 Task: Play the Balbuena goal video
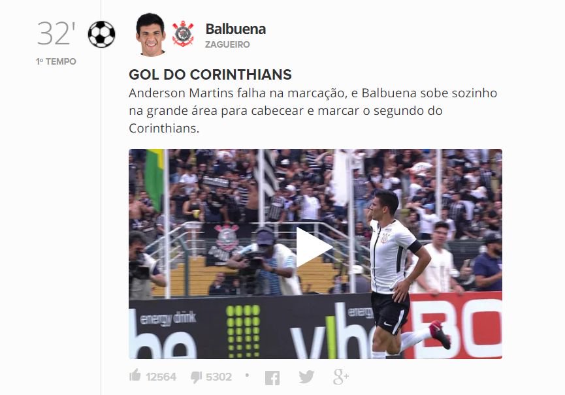tap(314, 247)
